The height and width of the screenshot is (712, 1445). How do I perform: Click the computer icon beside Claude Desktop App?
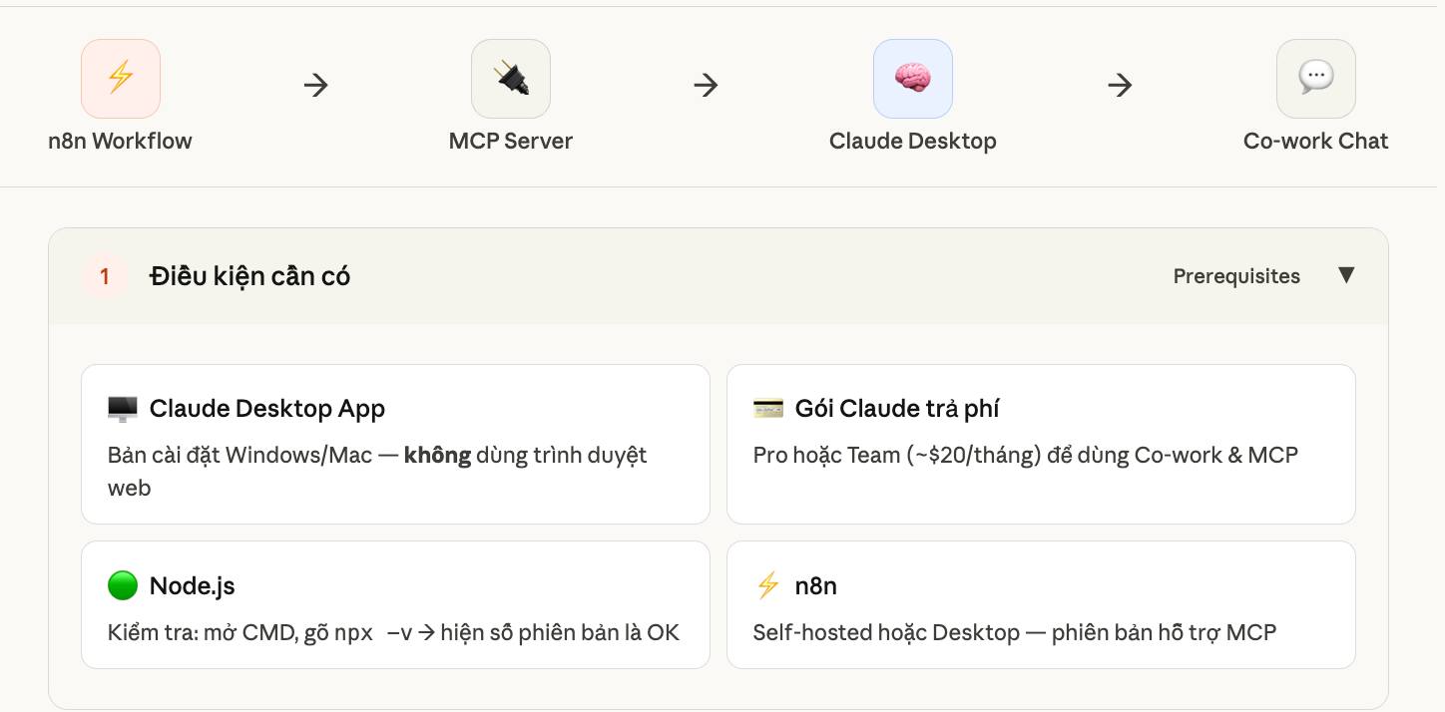[123, 409]
